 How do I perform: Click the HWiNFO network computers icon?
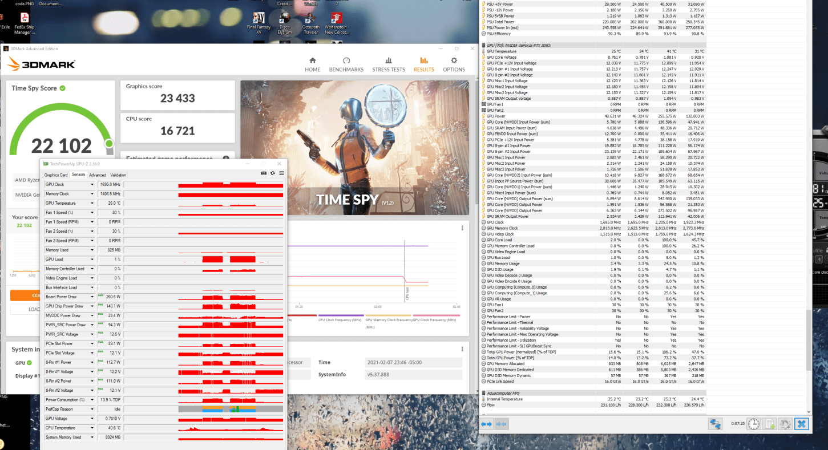[715, 424]
